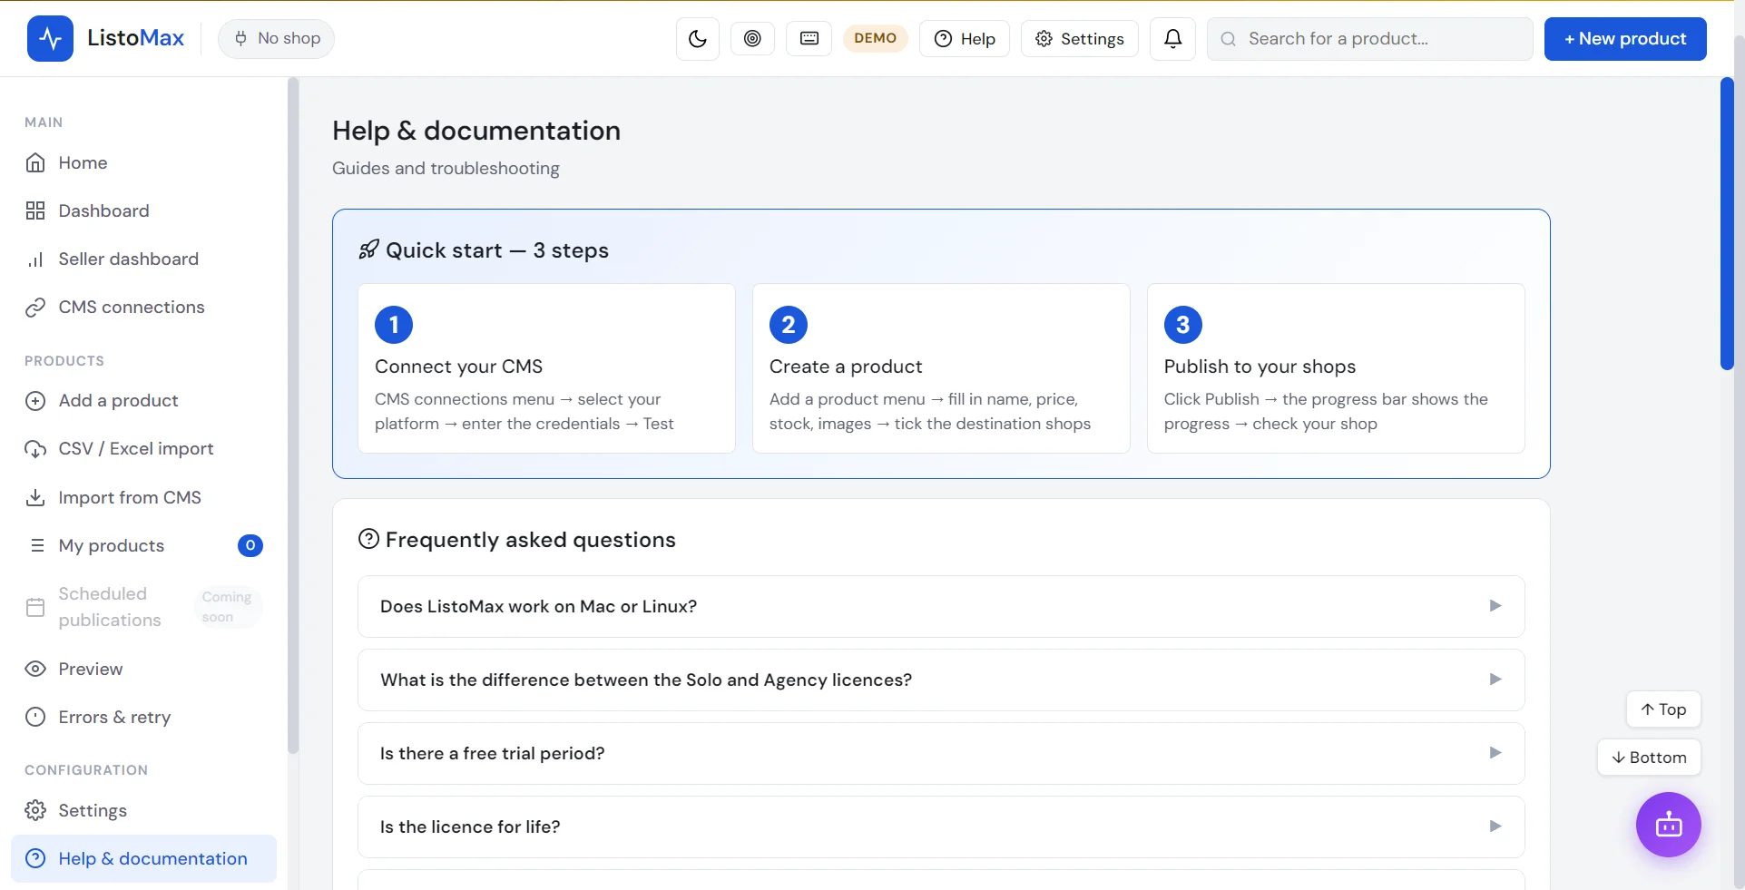
Task: Click the Seller dashboard bar chart icon
Action: (35, 259)
